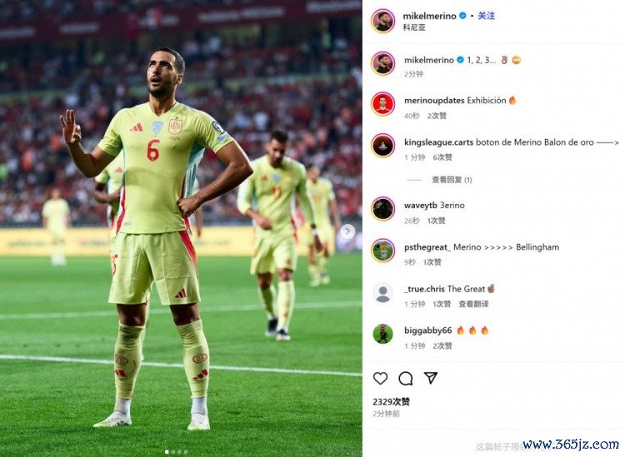Screen dimensions: 625x457
Task: Click 查看翻译 under _true.chris comment
Action: [473, 304]
